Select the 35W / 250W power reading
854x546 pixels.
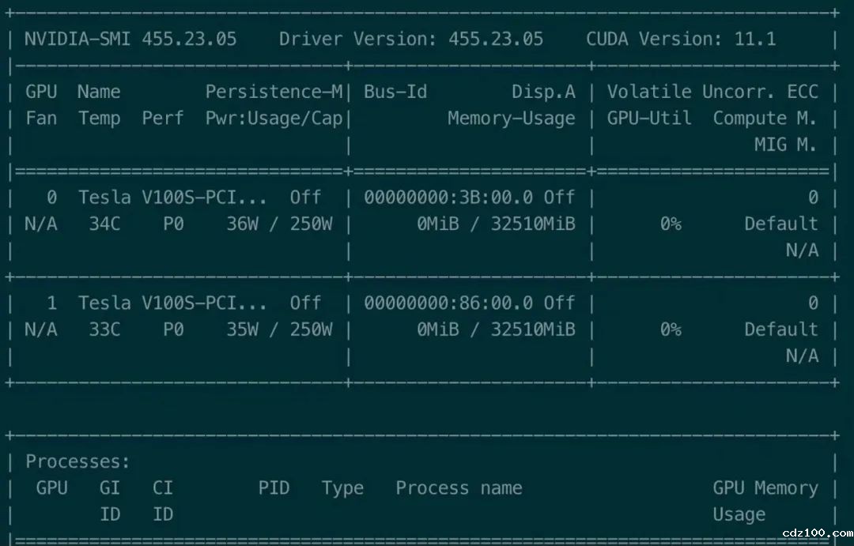coord(279,329)
